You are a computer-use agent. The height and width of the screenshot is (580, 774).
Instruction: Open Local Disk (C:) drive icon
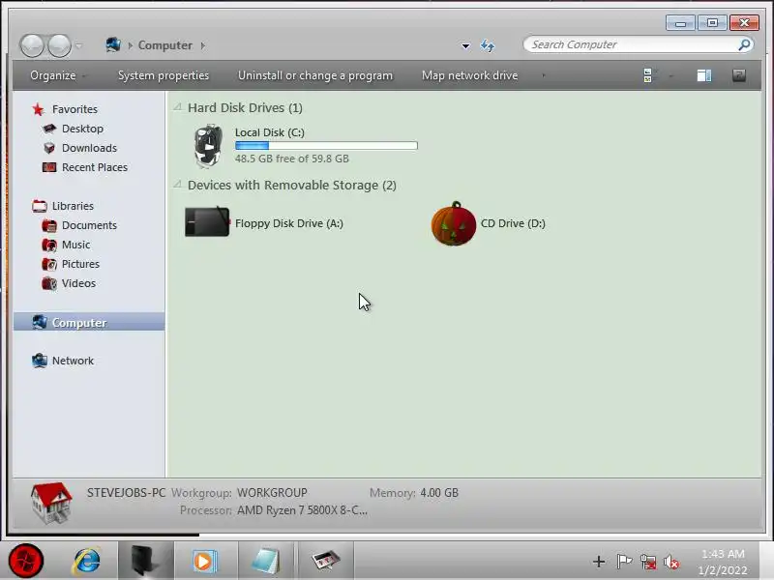208,146
